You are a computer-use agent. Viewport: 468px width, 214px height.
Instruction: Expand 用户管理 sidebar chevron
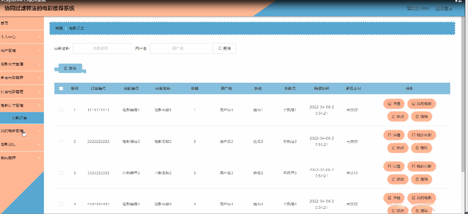39,50
